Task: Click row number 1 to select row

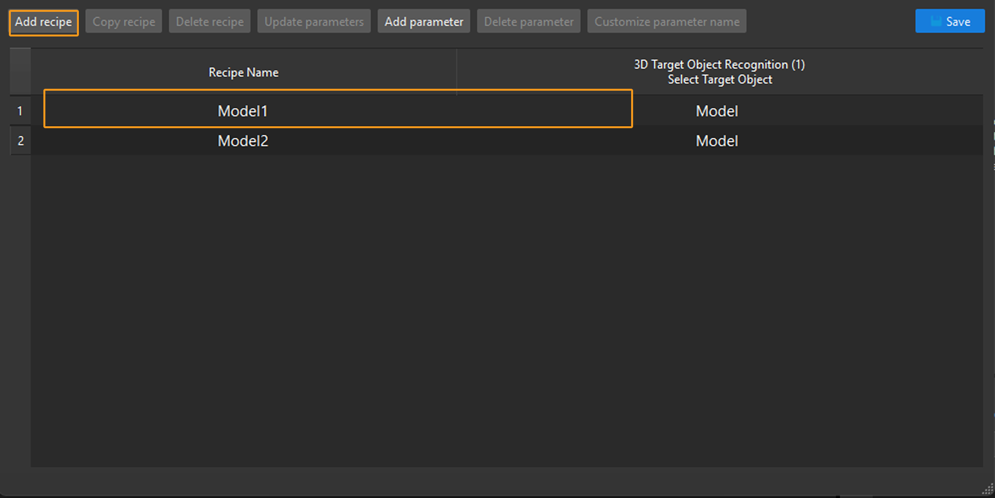Action: coord(20,110)
